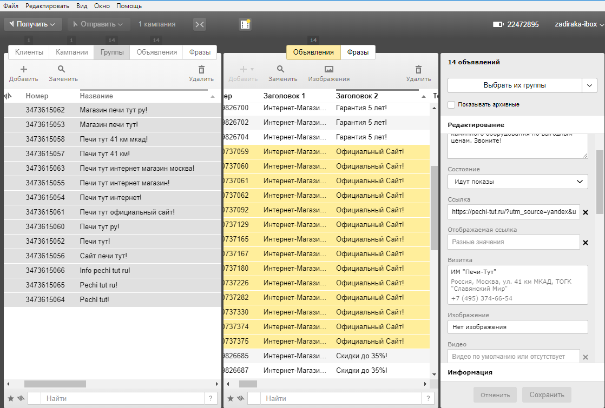This screenshot has width=605, height=408.
Task: Click help question mark in groups search
Action: coord(211,398)
